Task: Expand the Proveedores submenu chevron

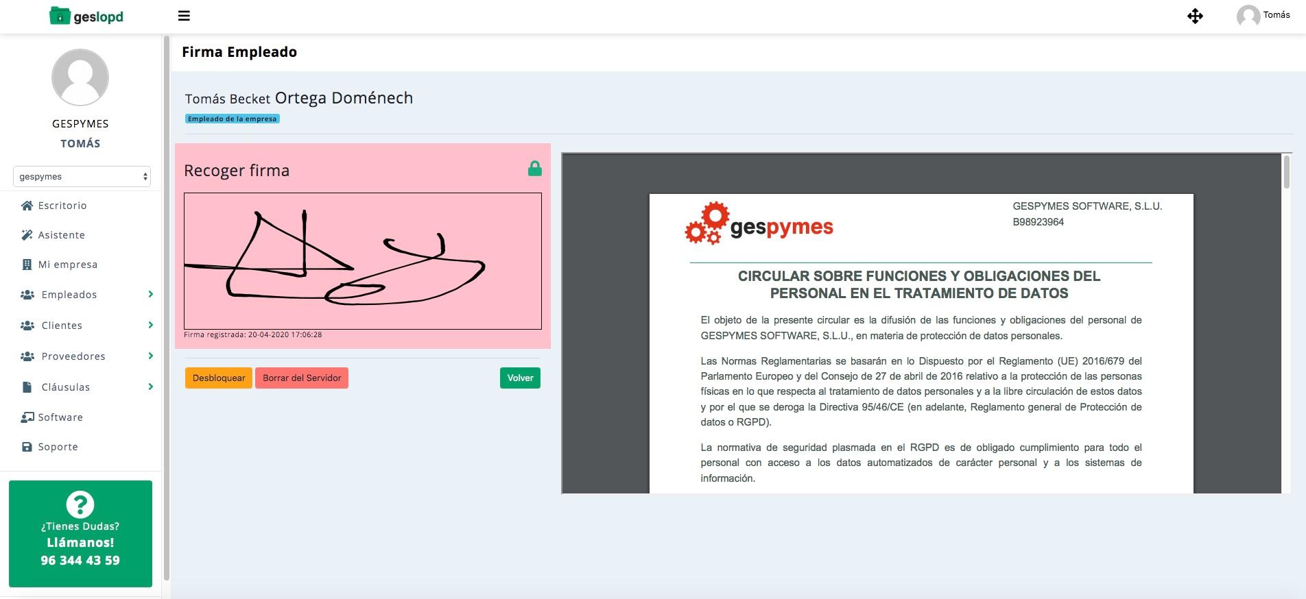Action: click(150, 356)
